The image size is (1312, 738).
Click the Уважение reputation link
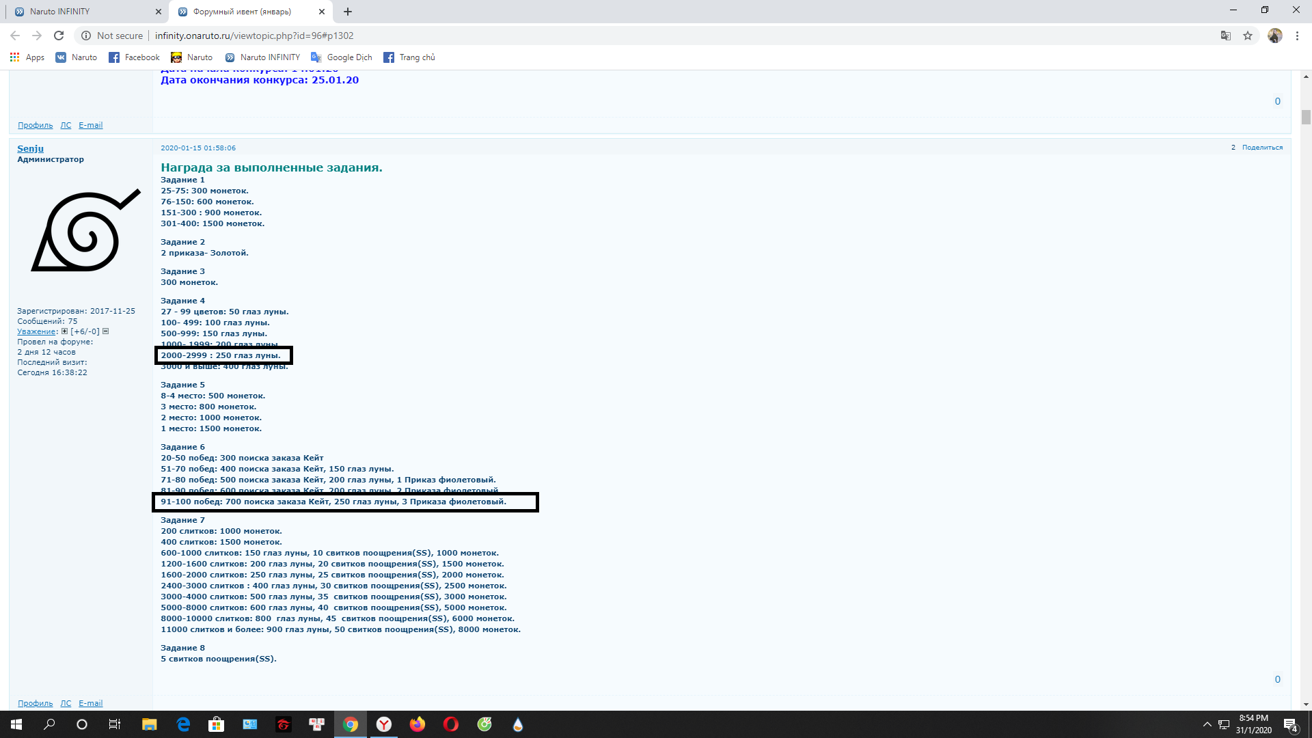point(36,331)
